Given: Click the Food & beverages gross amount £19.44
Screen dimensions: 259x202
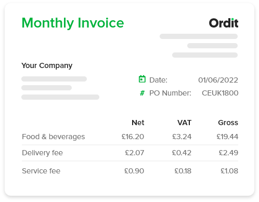Looking at the screenshot, I should (227, 137).
